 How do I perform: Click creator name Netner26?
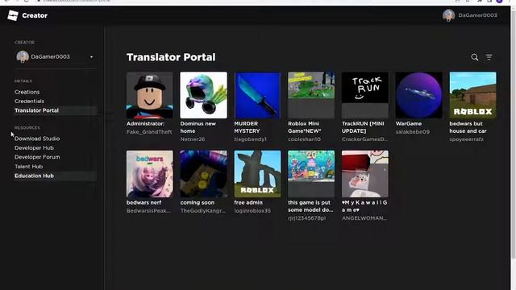193,139
